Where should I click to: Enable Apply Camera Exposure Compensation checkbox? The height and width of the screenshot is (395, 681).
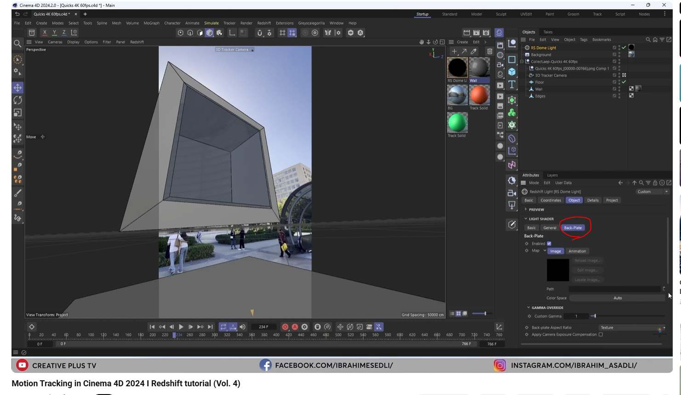click(x=601, y=334)
